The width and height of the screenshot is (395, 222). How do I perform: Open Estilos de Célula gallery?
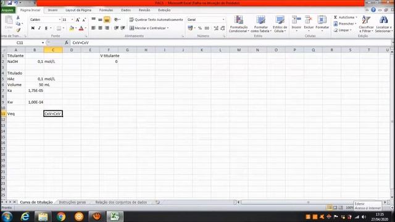280,24
